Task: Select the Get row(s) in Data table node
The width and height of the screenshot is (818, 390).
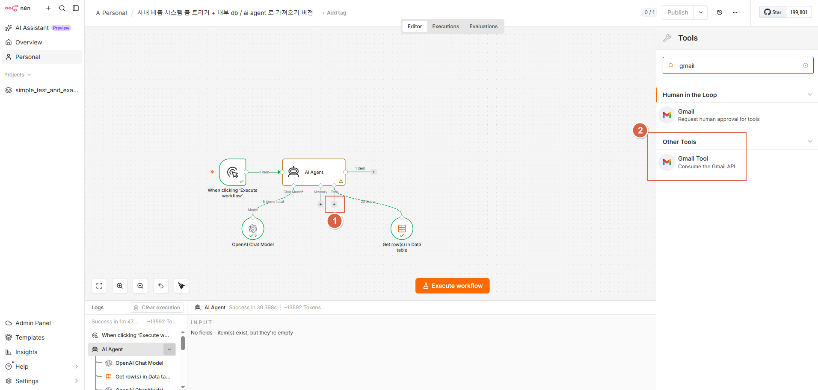Action: click(x=402, y=229)
